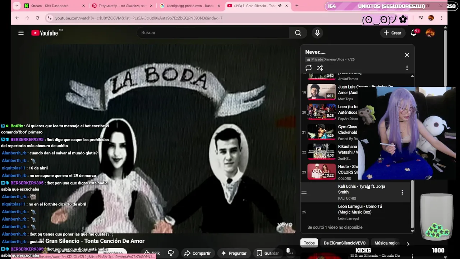460x259 pixels.
Task: Play Gym Class thumbnail 4:29
Action: (321, 131)
